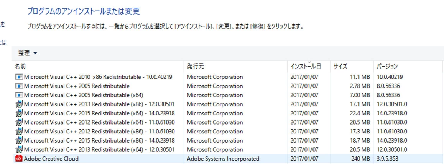Click the Adobe Creative Cloud red icon
This screenshot has height=164, width=444.
point(19,159)
